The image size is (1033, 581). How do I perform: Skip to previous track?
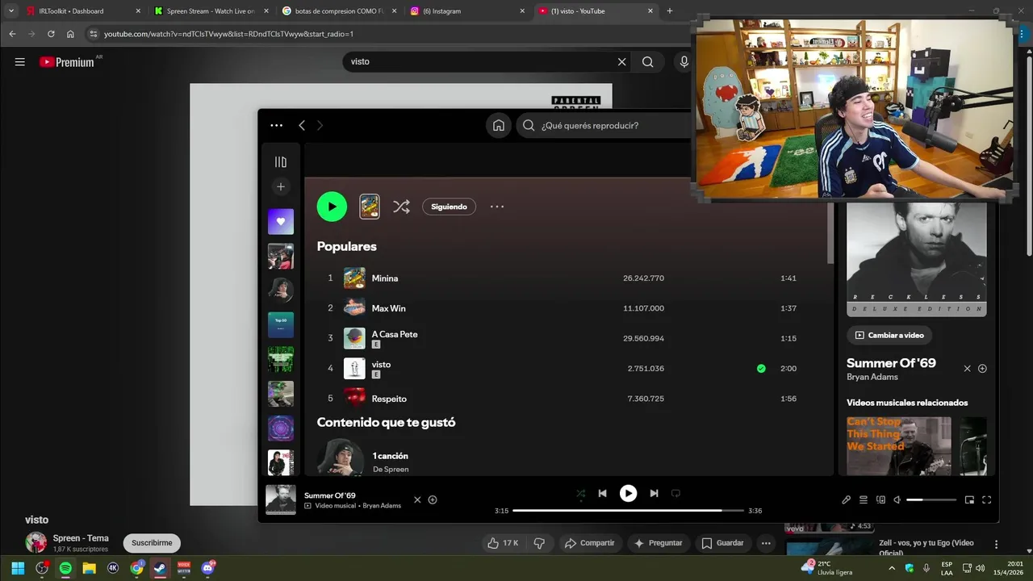point(602,493)
